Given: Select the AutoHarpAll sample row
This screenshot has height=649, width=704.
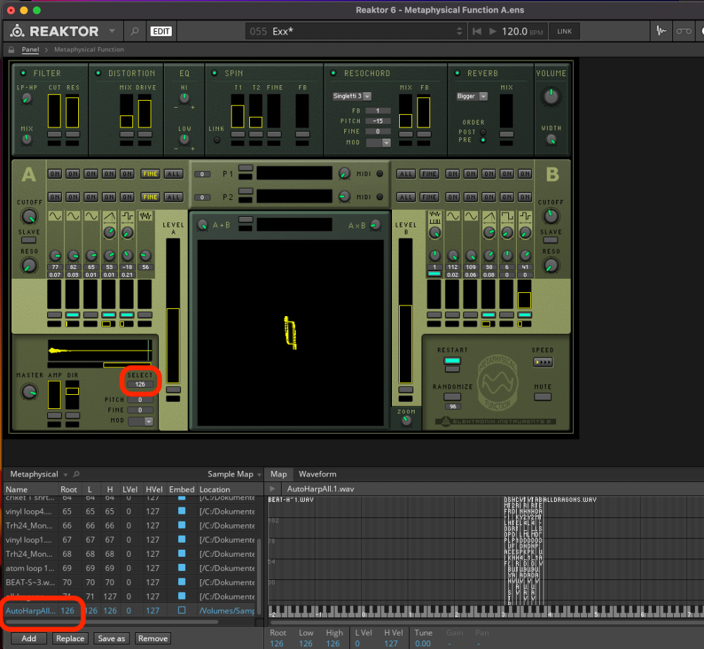Looking at the screenshot, I should point(130,610).
